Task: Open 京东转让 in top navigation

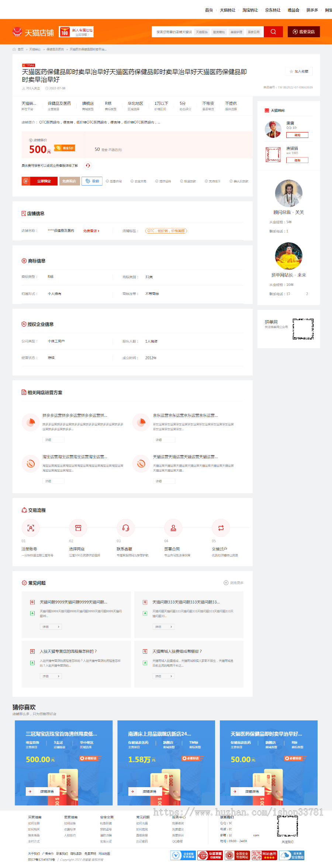Action: click(x=273, y=10)
